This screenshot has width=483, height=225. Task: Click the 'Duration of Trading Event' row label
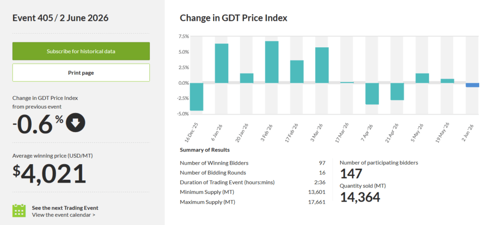point(227,183)
